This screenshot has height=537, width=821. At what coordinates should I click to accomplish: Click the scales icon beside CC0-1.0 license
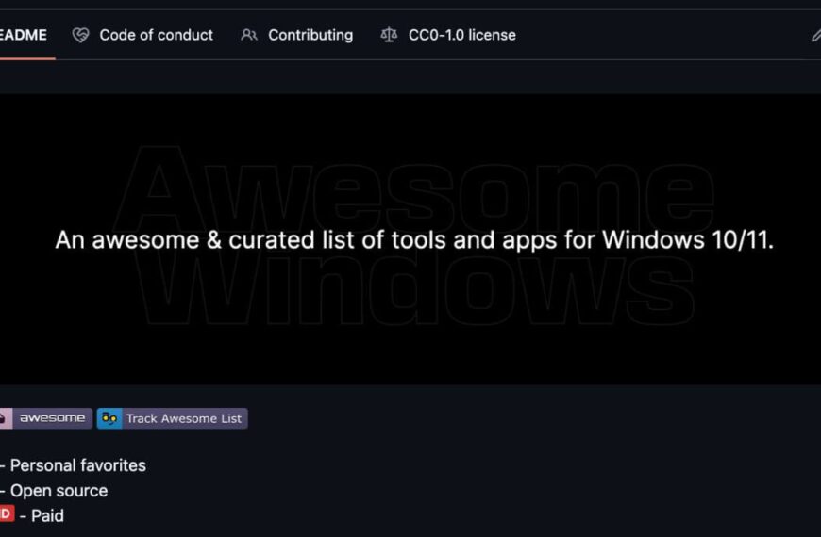point(389,35)
